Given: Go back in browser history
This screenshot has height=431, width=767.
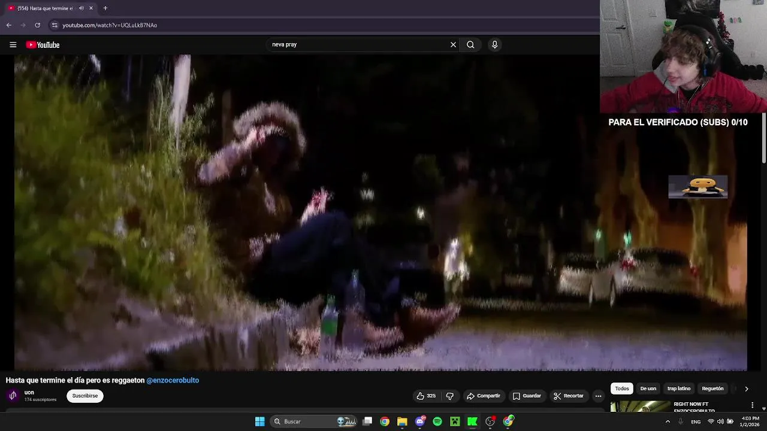Looking at the screenshot, I should [x=9, y=25].
